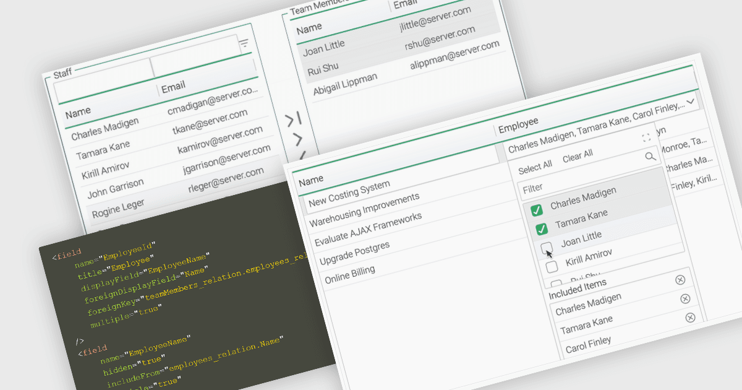Click the fullscreen expand icon in the Employee dropdown
The width and height of the screenshot is (742, 390).
(x=647, y=137)
